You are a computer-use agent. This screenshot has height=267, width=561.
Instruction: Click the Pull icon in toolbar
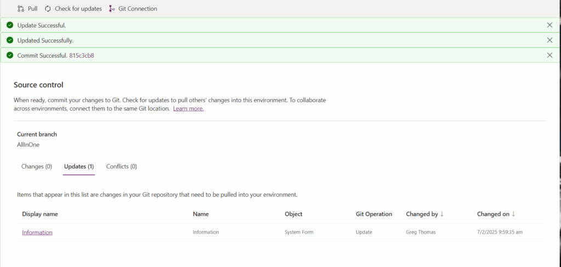tap(20, 9)
